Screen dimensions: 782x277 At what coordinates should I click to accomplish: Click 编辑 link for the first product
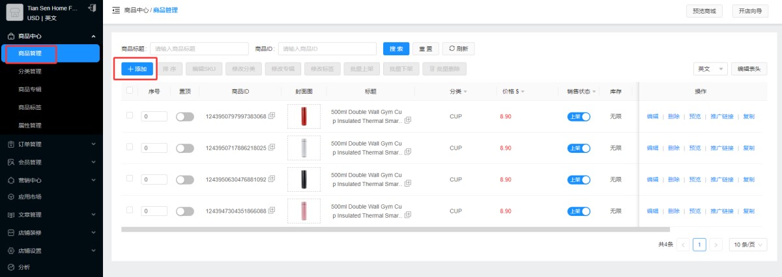pyautogui.click(x=652, y=116)
